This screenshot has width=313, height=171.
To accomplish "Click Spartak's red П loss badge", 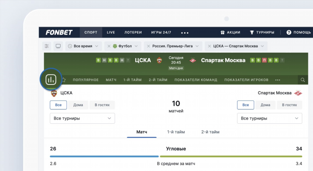I will point(264,60).
